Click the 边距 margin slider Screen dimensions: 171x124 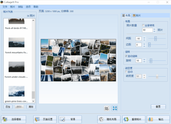click(157, 45)
